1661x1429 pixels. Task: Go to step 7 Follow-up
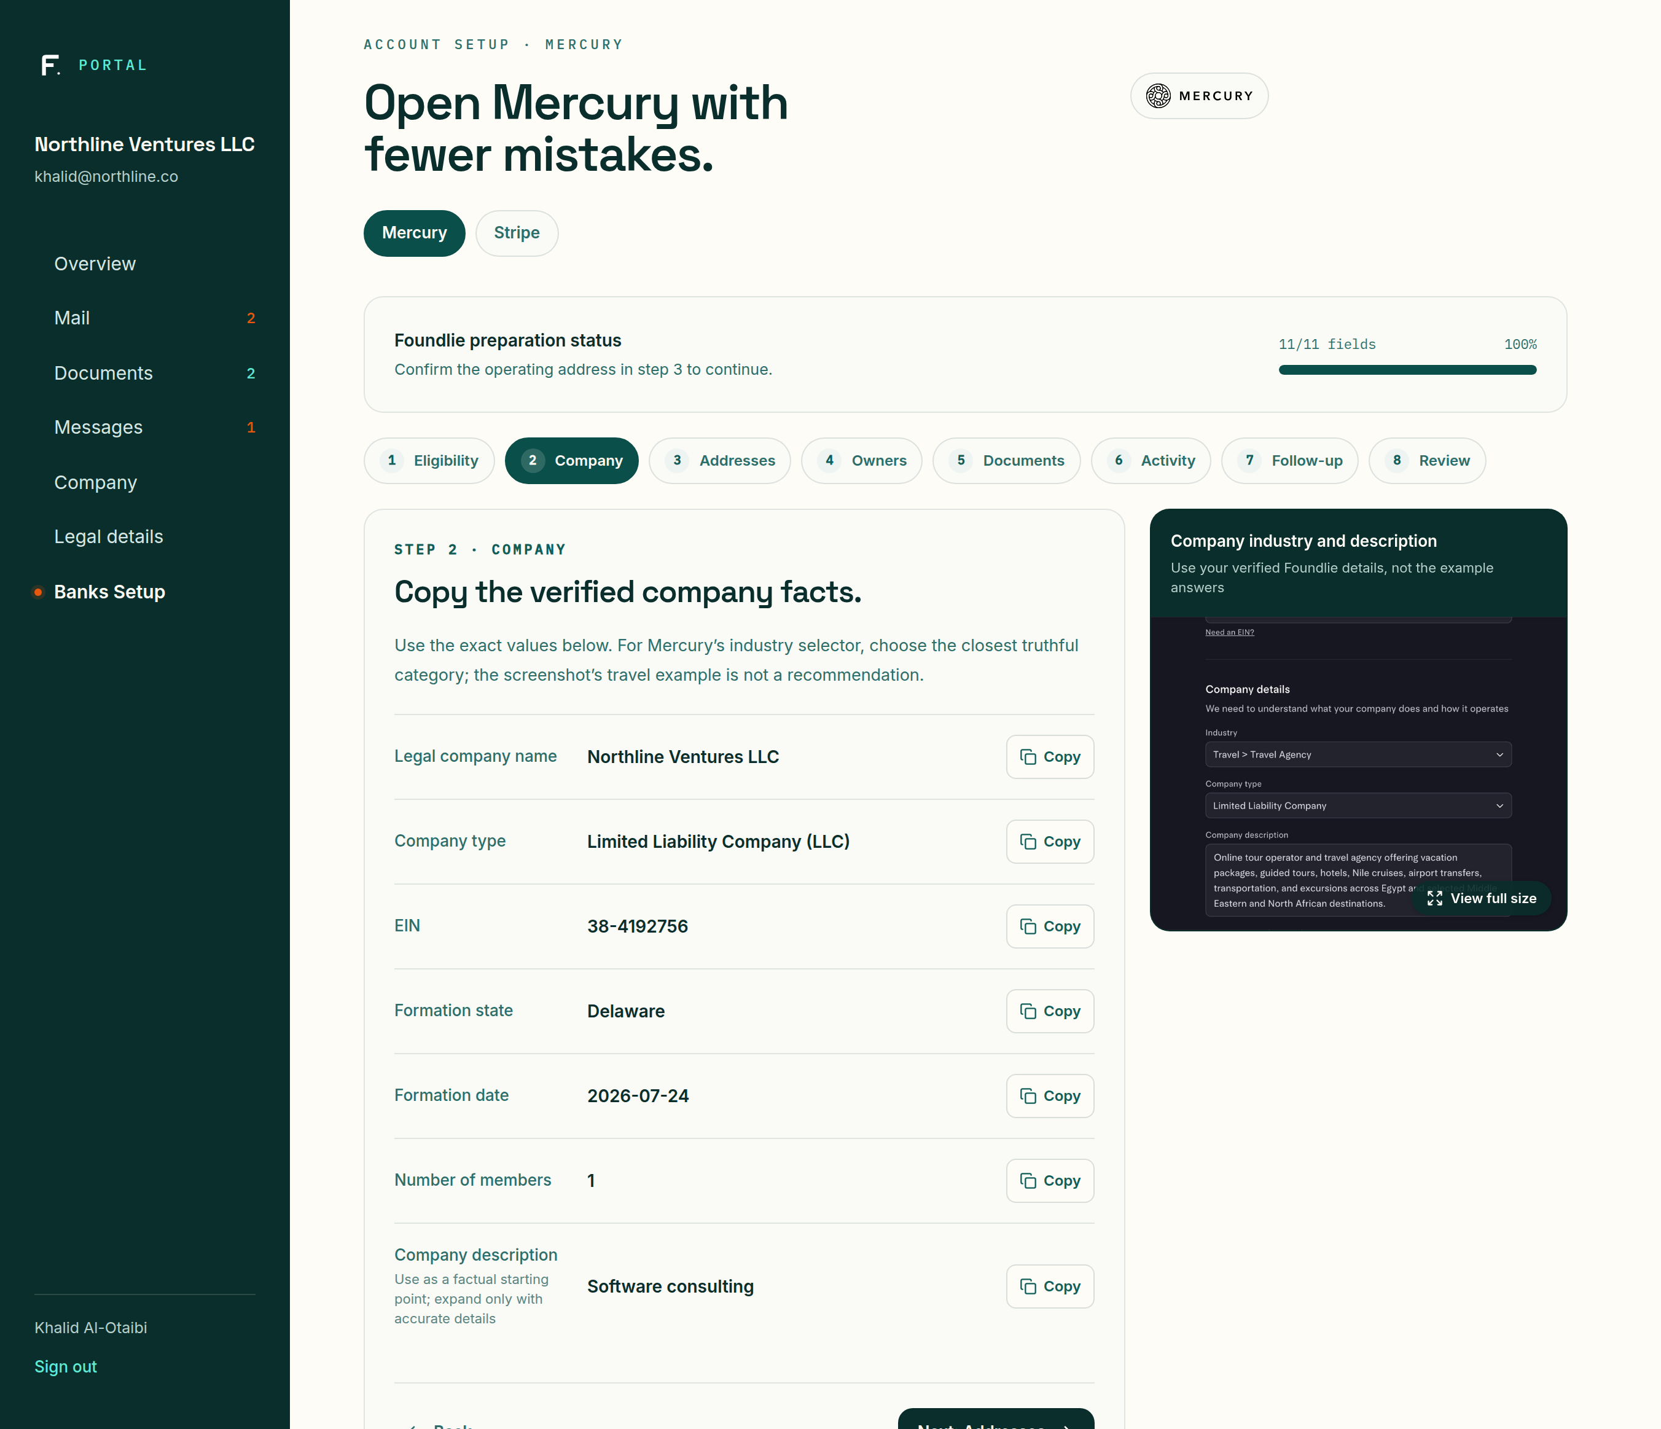pos(1290,460)
